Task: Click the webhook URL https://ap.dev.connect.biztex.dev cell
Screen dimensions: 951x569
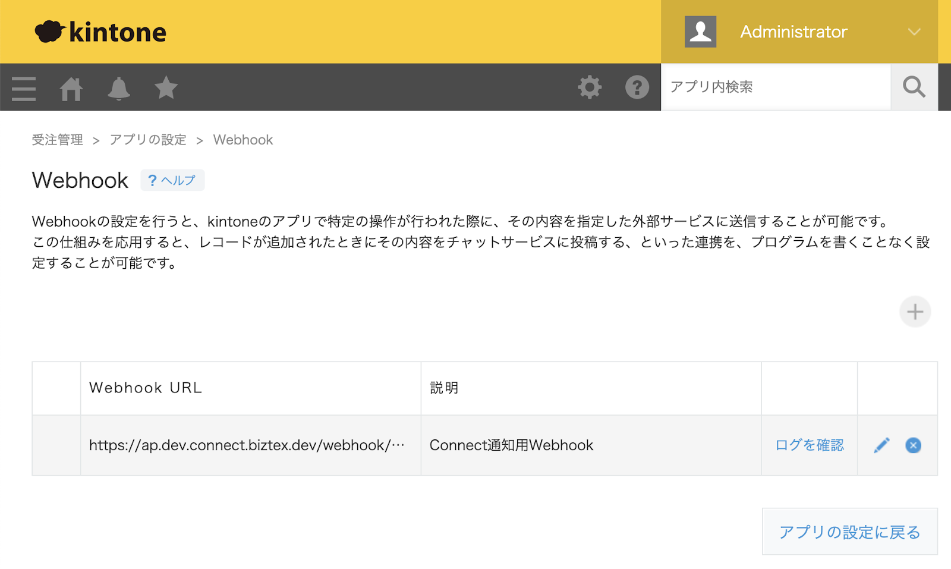Action: click(x=250, y=445)
